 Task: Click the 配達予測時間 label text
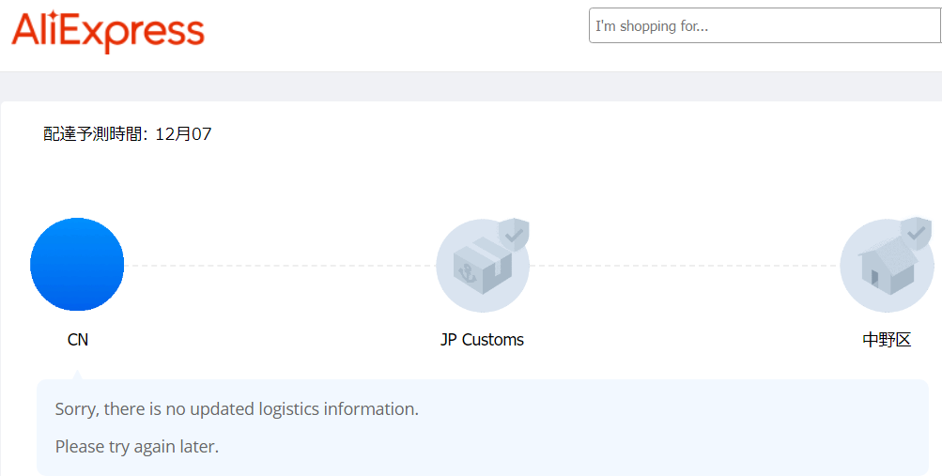[x=96, y=134]
